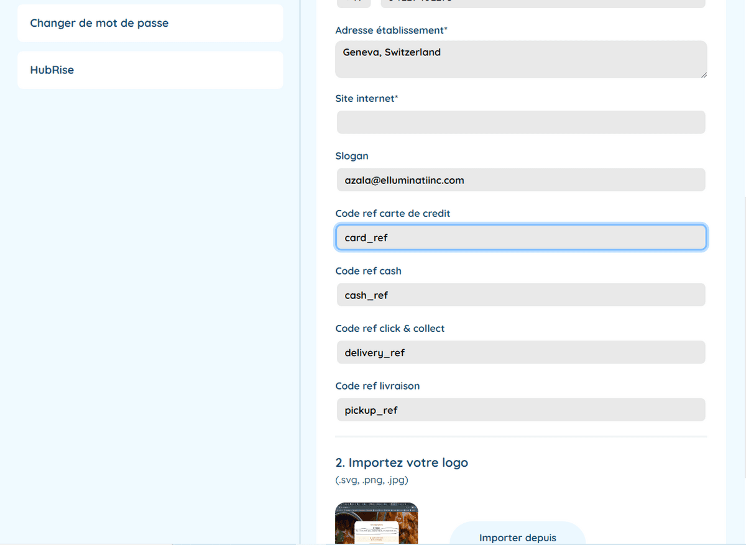Focus the empty Site internet field

click(x=520, y=122)
